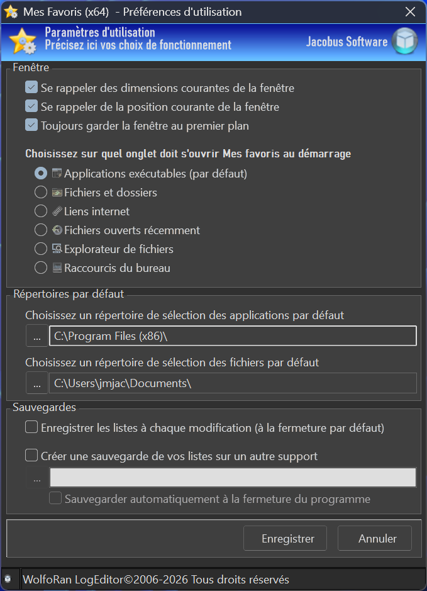
Task: Click the Enregistrer button
Action: coord(287,539)
